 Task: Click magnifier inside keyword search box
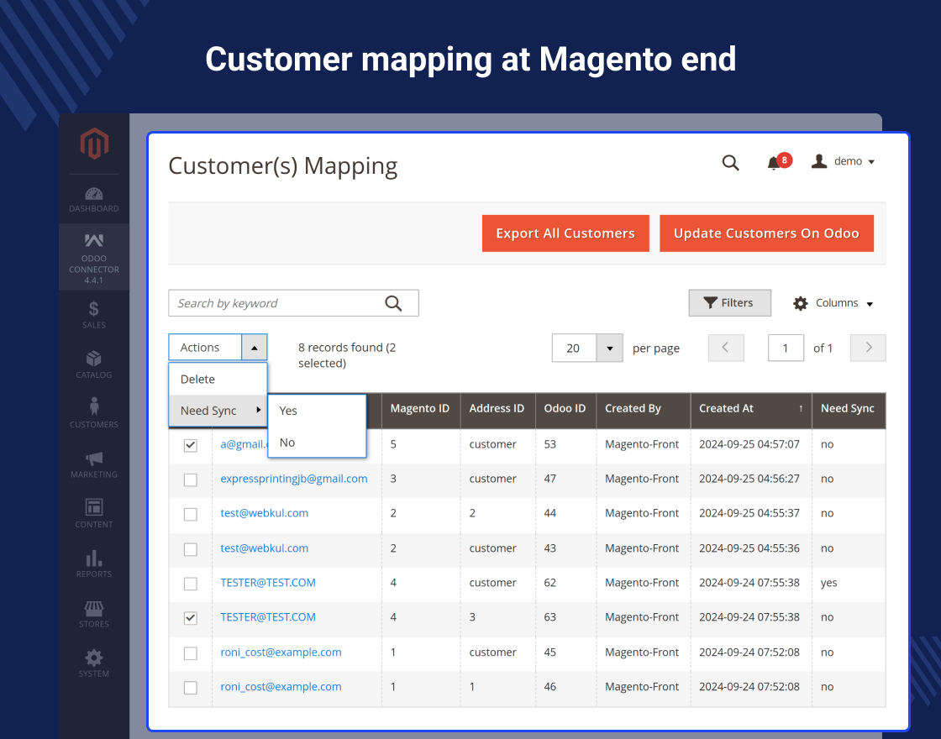point(393,303)
